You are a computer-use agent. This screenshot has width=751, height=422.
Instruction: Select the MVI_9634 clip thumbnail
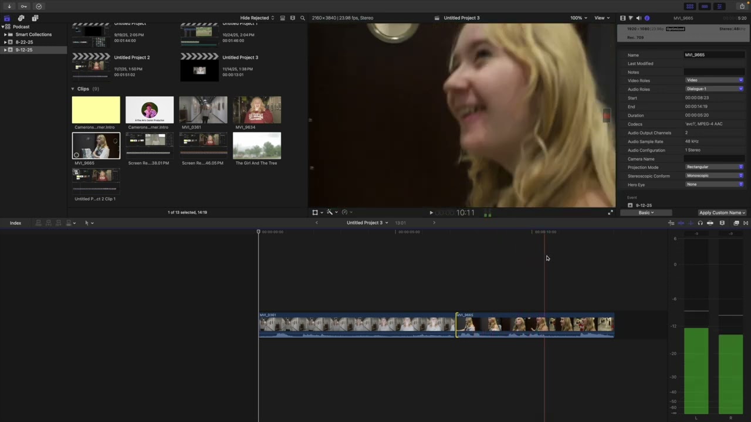tap(257, 110)
